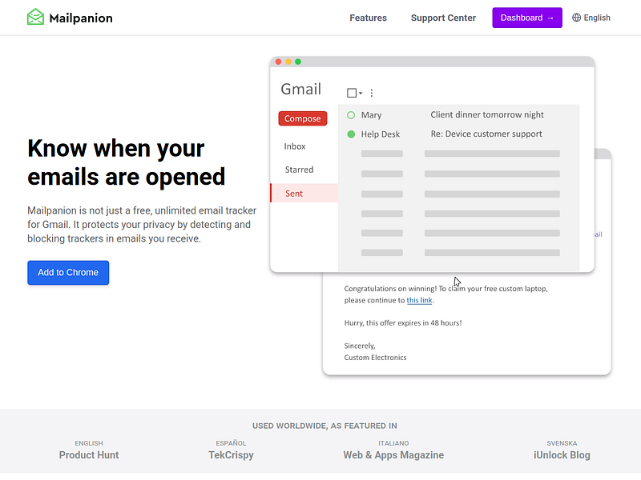Image resolution: width=641 pixels, height=480 pixels.
Task: Open the iUnlock Blog link
Action: pyautogui.click(x=562, y=454)
